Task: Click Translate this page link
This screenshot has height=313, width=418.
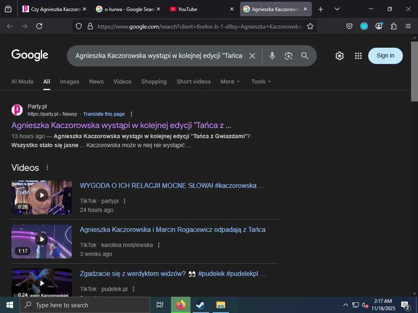Action: tap(104, 114)
